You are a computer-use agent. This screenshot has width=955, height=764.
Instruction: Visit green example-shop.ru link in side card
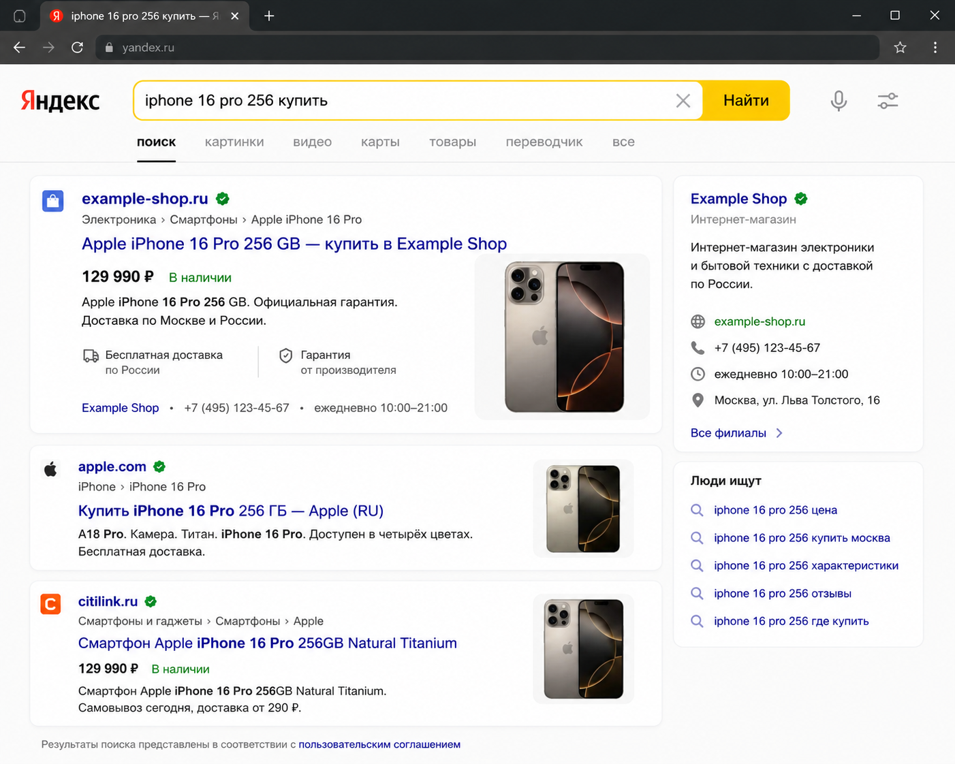760,321
